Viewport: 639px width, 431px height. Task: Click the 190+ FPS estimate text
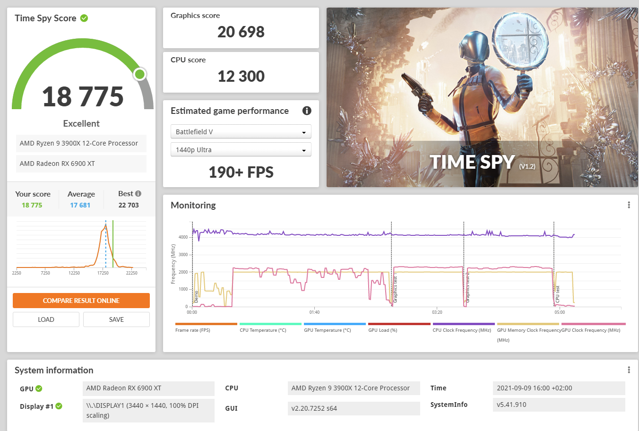[241, 172]
